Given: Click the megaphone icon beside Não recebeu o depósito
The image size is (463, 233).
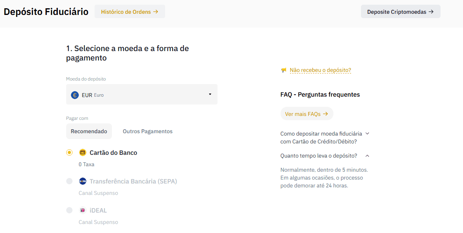Looking at the screenshot, I should 284,70.
